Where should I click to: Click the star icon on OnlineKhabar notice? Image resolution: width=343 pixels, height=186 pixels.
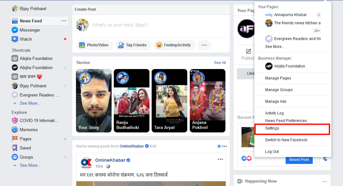[x=219, y=146]
